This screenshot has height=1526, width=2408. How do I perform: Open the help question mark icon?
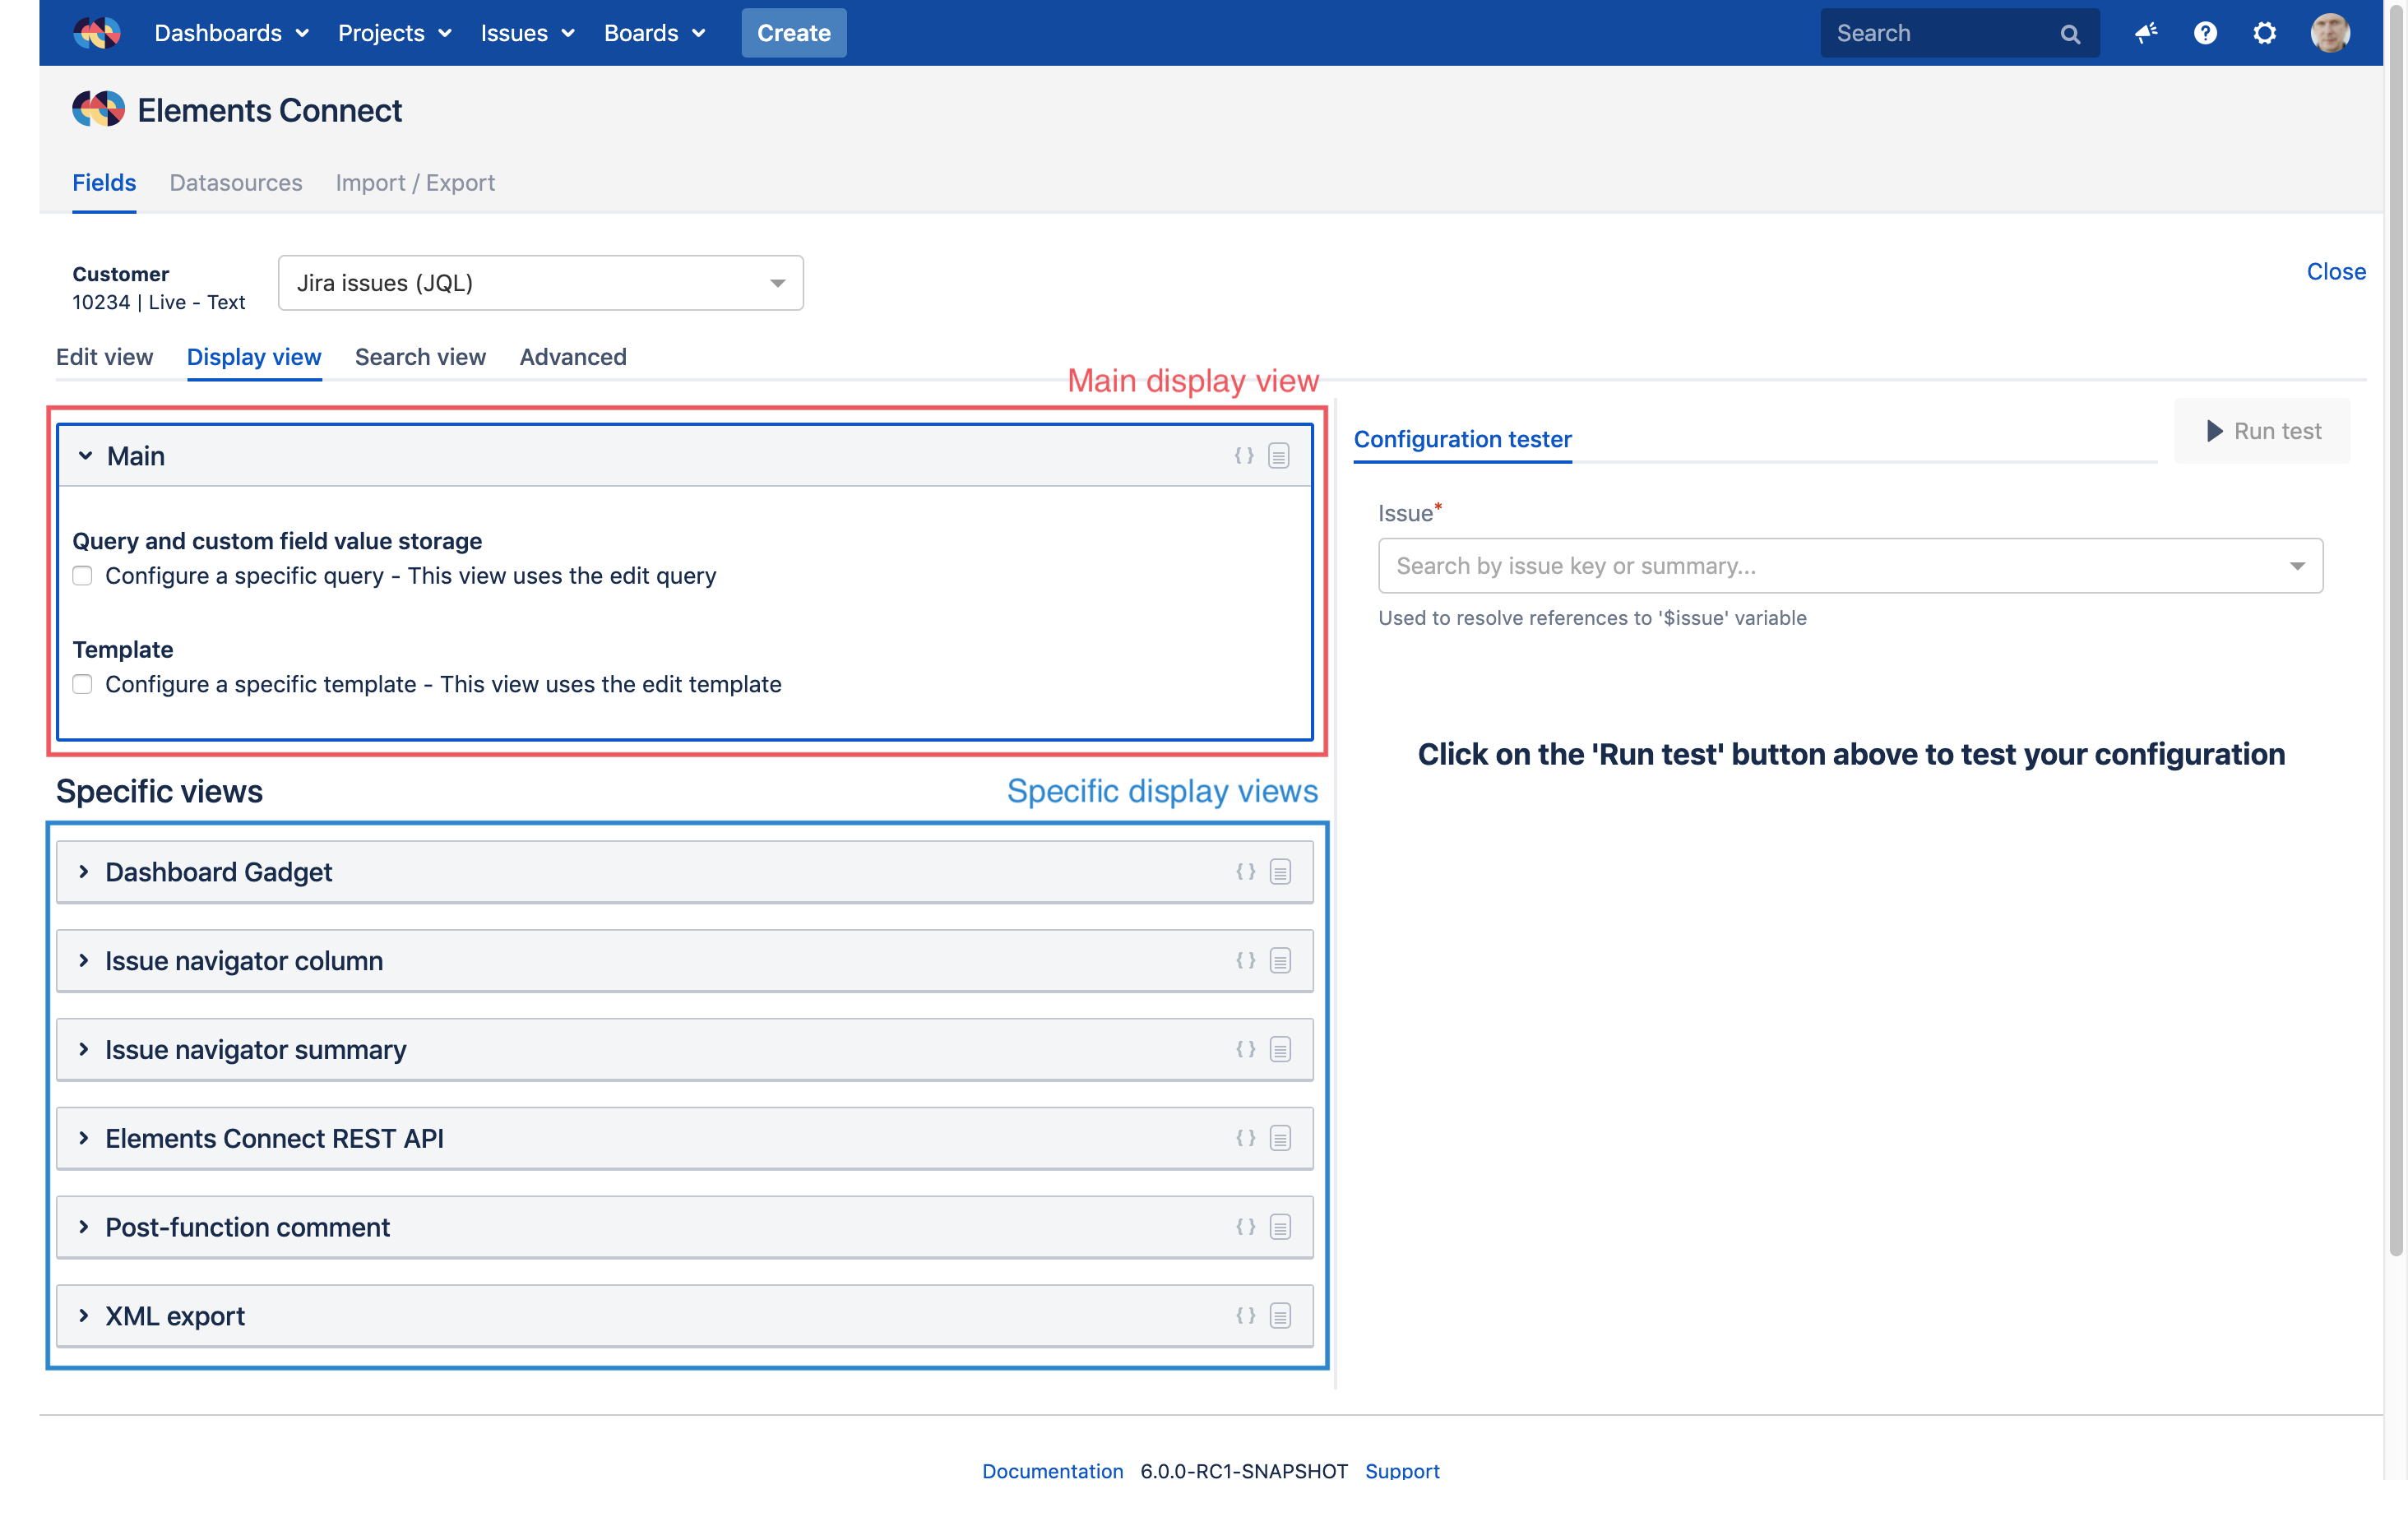[x=2204, y=33]
